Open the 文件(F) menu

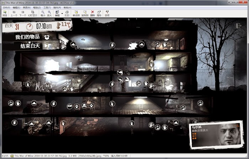tap(6, 7)
